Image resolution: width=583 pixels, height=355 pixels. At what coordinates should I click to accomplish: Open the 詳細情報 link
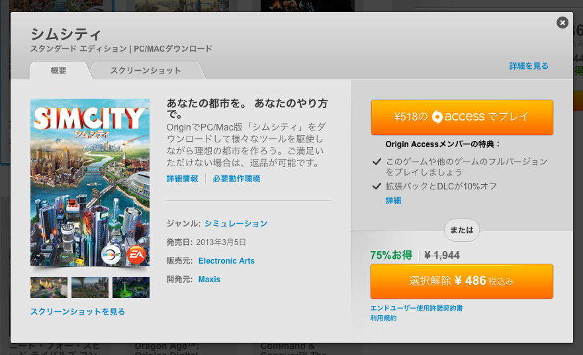(182, 179)
